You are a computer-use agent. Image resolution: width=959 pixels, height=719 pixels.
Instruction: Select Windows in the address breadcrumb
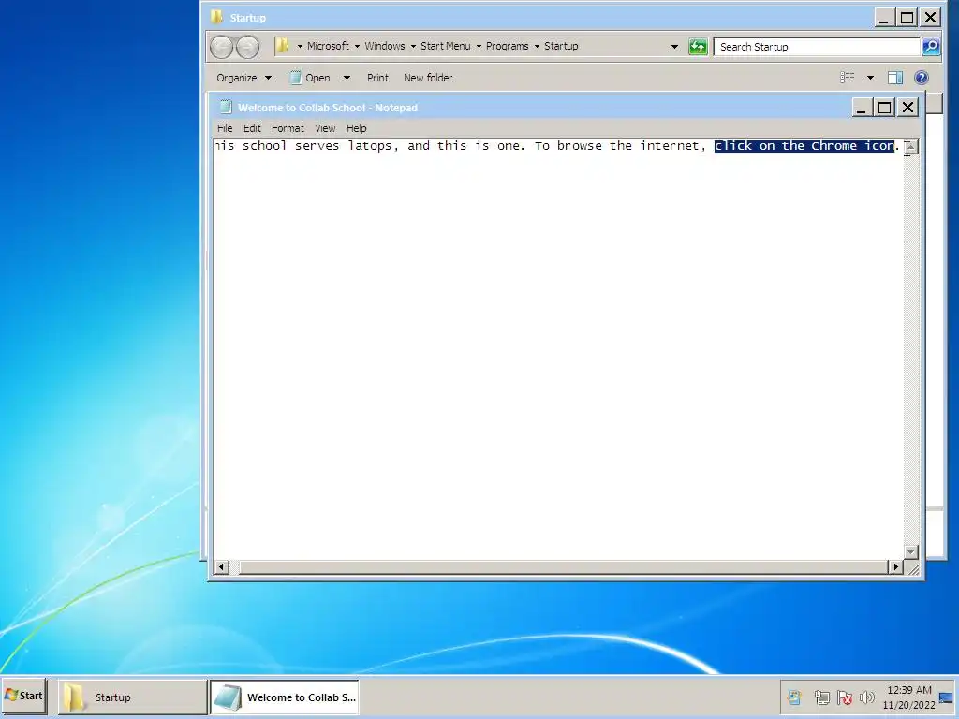point(385,46)
